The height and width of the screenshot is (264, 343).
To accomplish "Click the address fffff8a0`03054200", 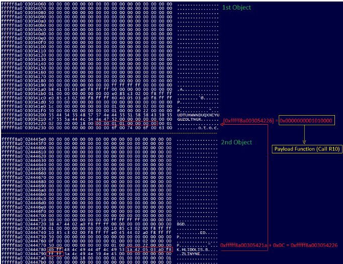I will tap(24, 113).
